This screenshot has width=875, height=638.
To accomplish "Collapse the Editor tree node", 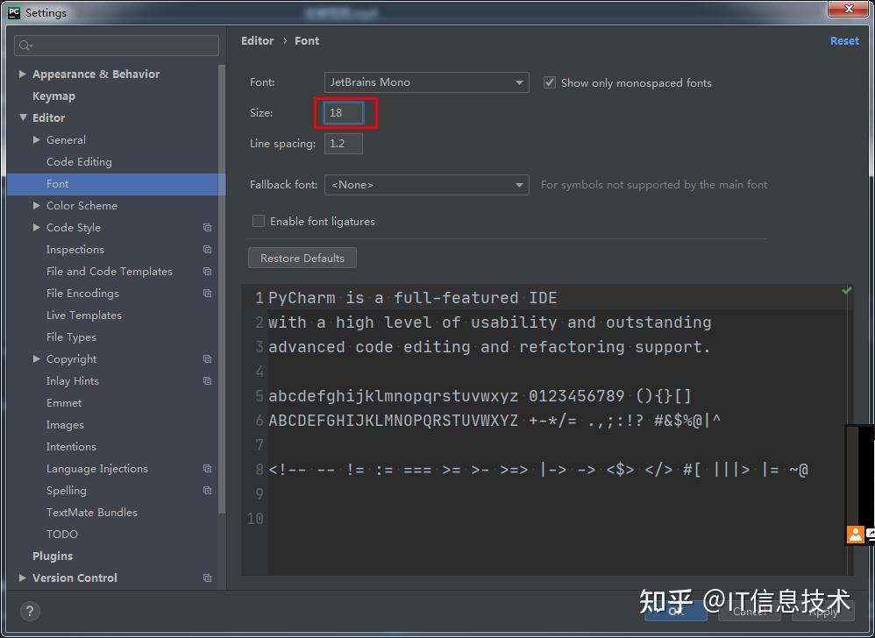I will [24, 117].
